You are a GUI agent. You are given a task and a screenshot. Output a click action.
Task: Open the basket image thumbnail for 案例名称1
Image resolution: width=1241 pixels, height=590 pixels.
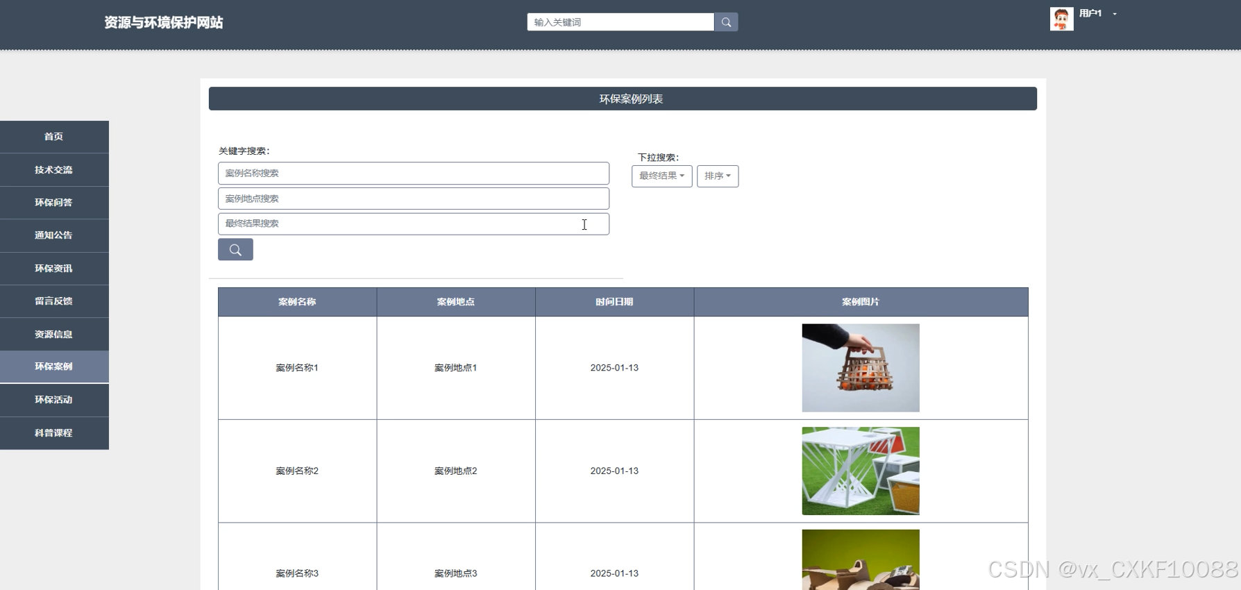(861, 368)
